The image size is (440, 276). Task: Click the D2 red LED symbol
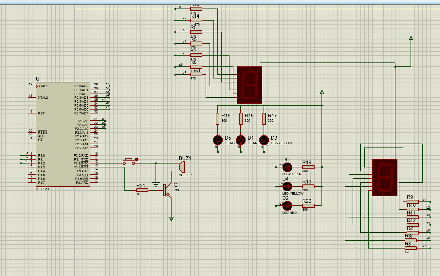click(x=287, y=206)
